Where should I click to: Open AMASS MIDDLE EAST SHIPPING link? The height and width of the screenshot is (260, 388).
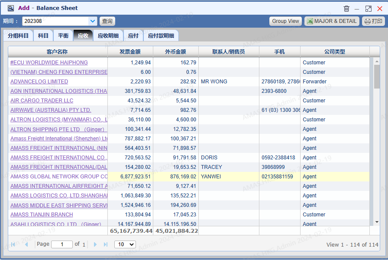[x=59, y=205]
